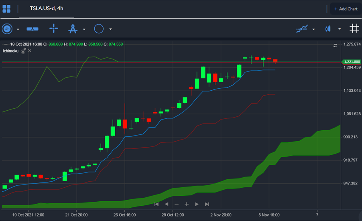Open the indicators chart-line icon
The image size is (362, 221).
point(302,29)
